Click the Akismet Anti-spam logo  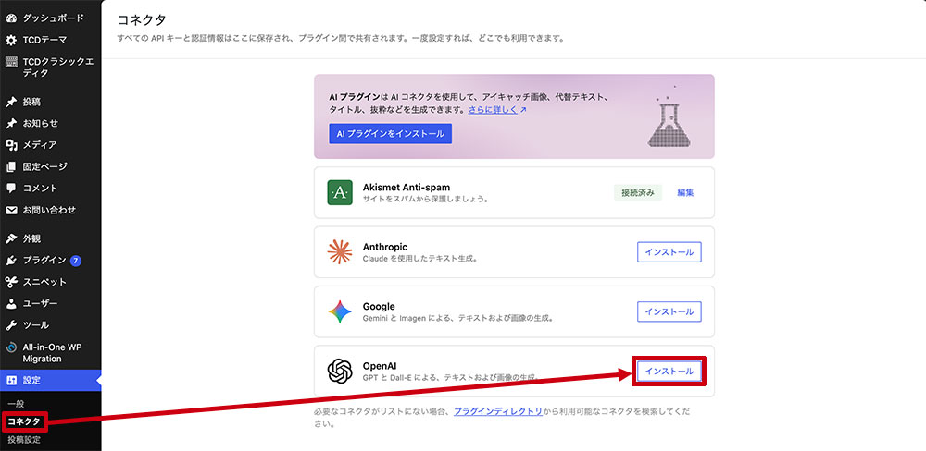(x=340, y=193)
